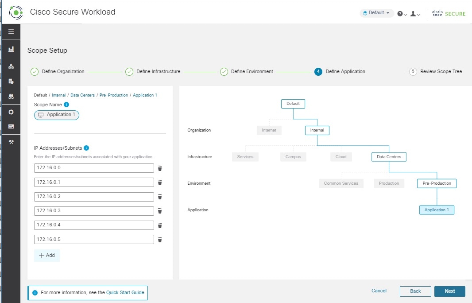Open the Organize hierarchy sidebar icon

(x=11, y=66)
